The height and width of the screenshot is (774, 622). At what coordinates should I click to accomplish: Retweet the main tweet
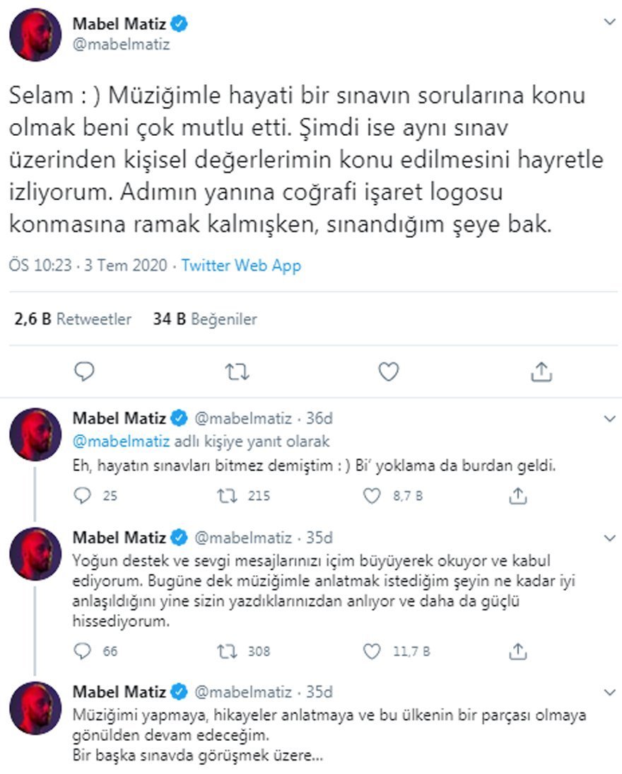tap(236, 371)
